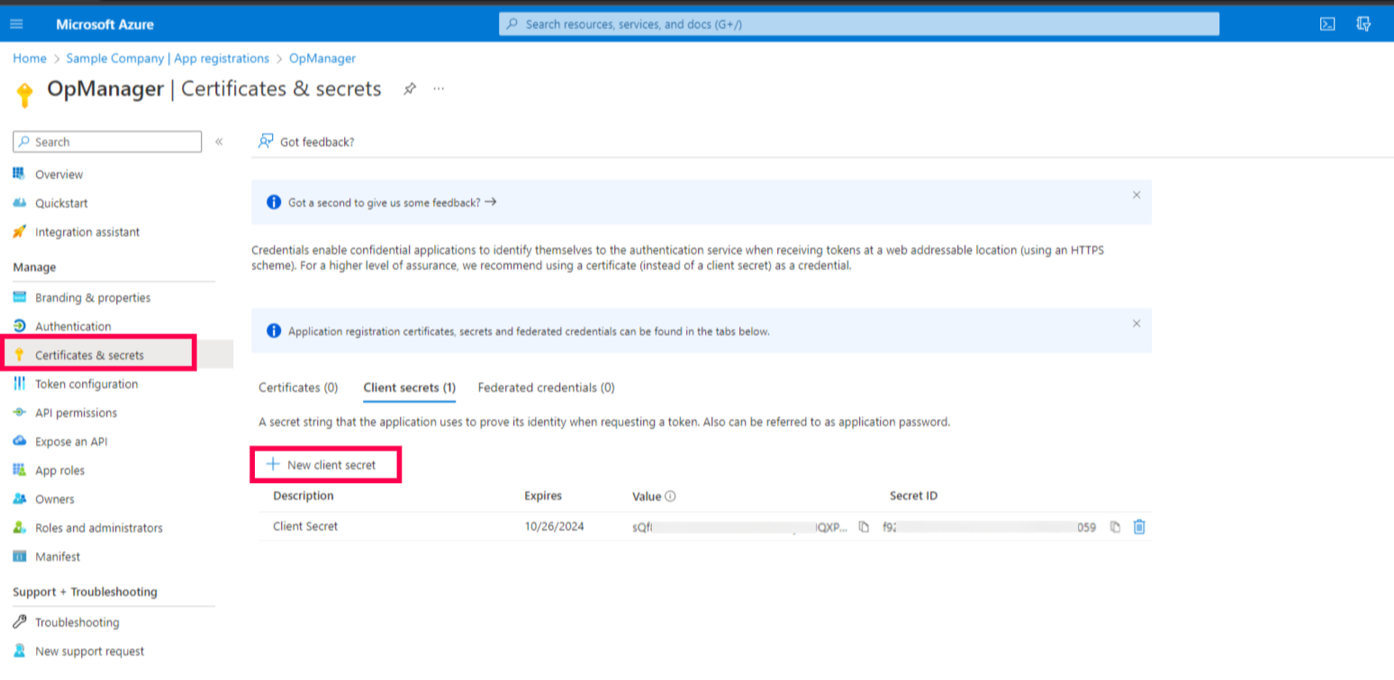
Task: Click the Integration assistant rocket icon
Action: (x=20, y=232)
